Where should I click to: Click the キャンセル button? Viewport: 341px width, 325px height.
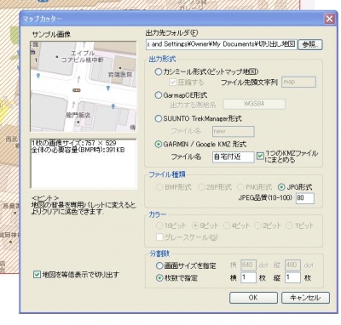click(x=305, y=298)
